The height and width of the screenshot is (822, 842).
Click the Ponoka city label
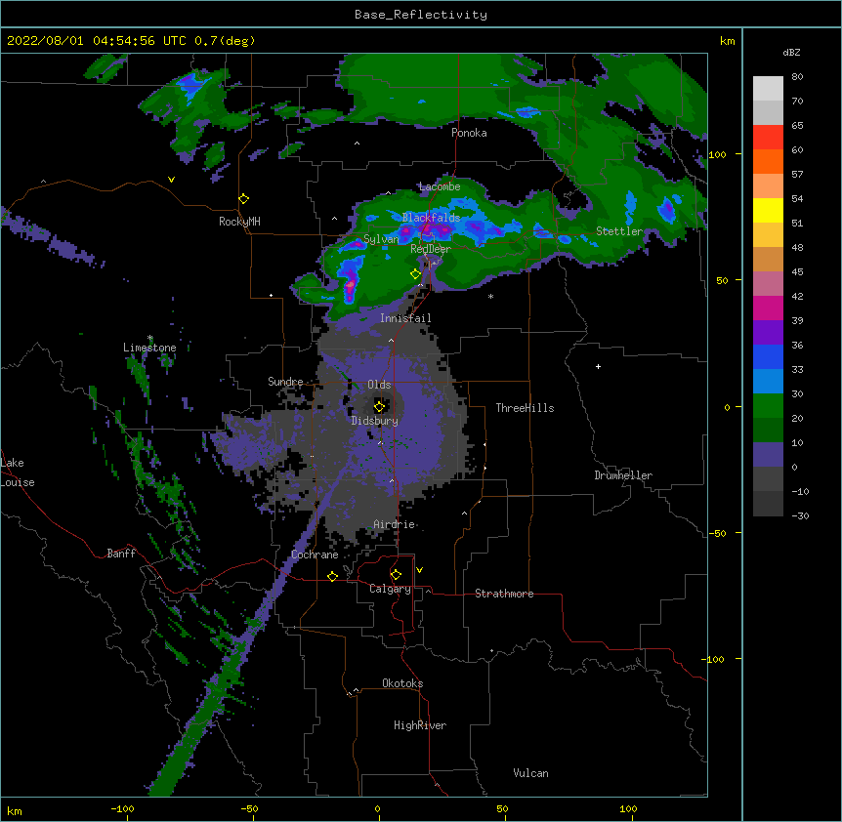[469, 133]
